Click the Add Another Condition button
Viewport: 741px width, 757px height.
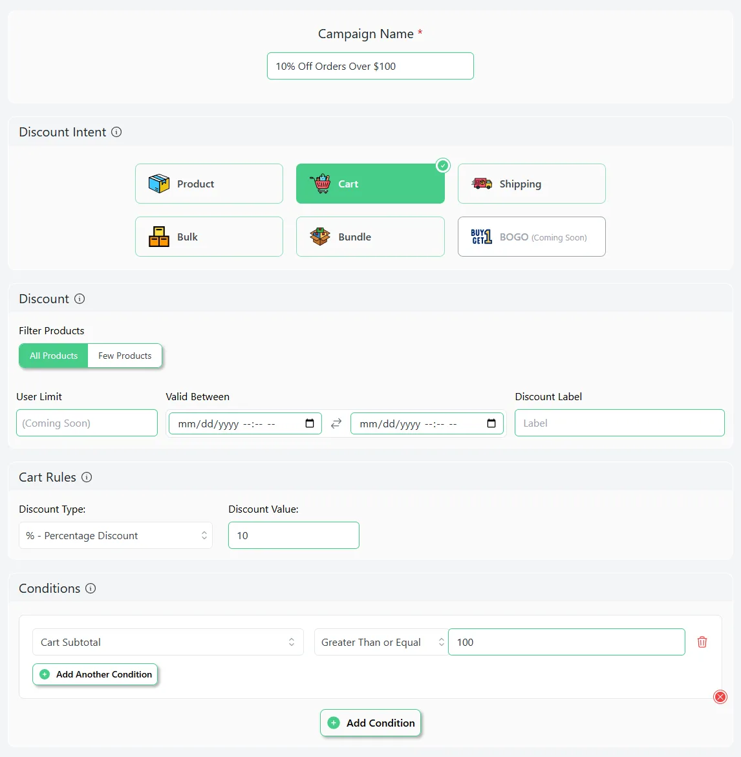[95, 674]
